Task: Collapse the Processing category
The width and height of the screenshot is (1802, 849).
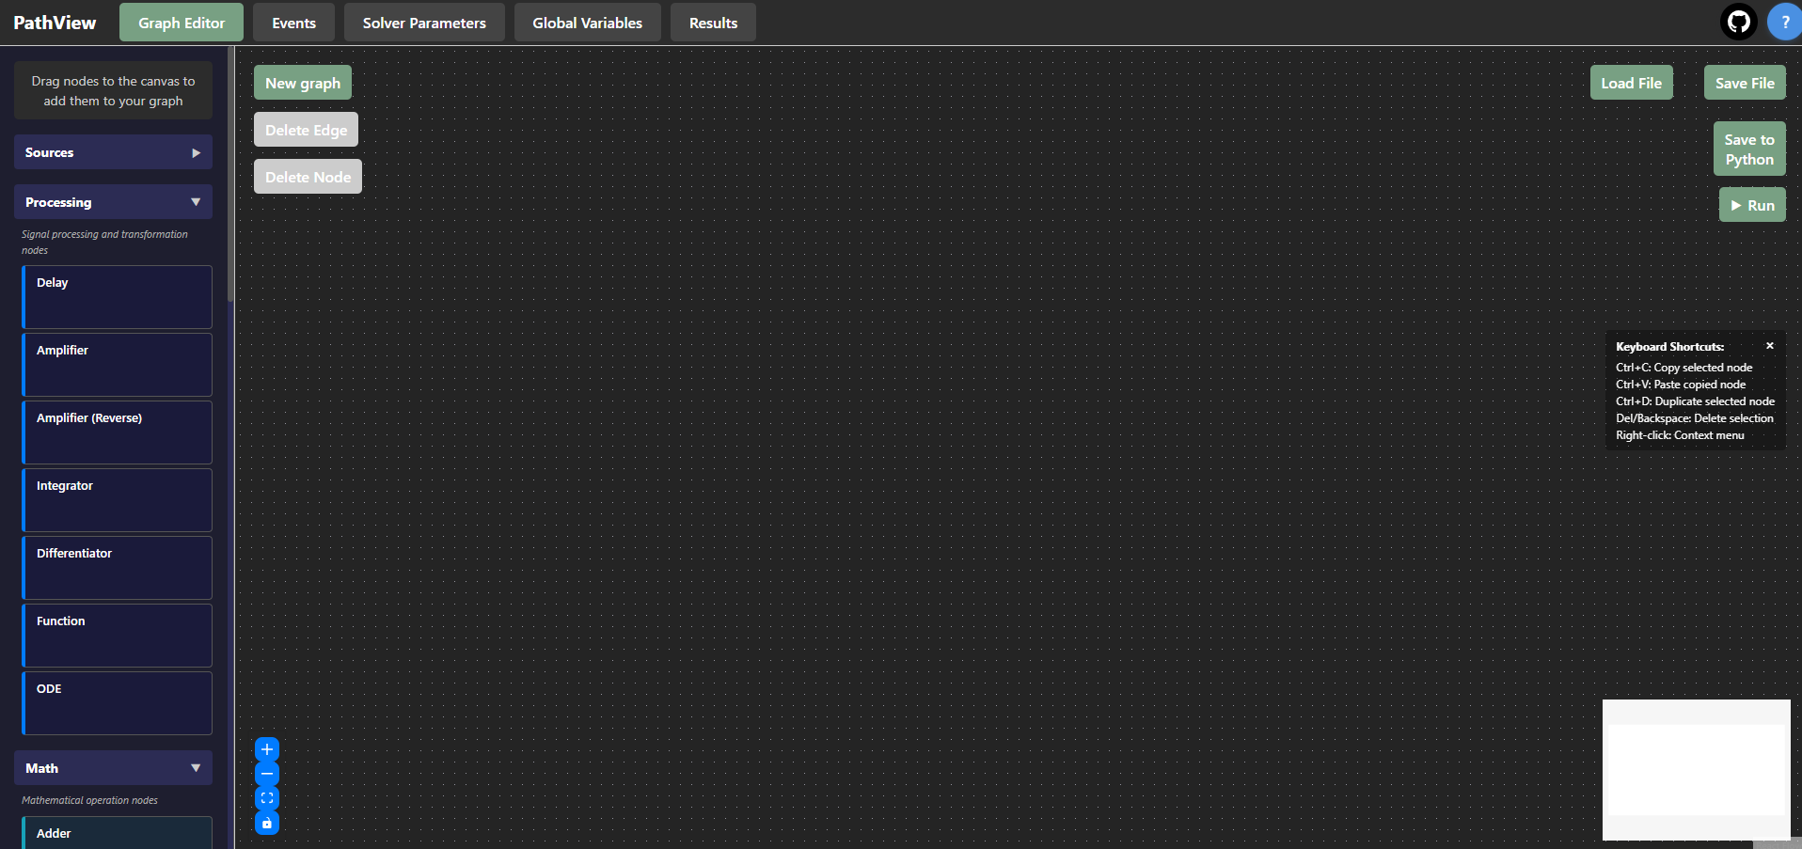Action: tap(113, 202)
